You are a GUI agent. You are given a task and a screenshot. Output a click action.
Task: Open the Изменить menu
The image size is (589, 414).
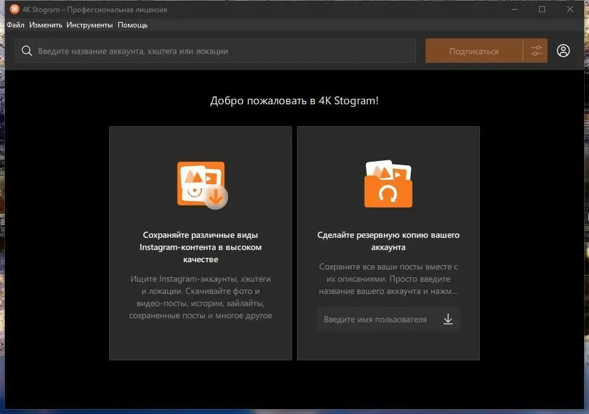click(46, 25)
